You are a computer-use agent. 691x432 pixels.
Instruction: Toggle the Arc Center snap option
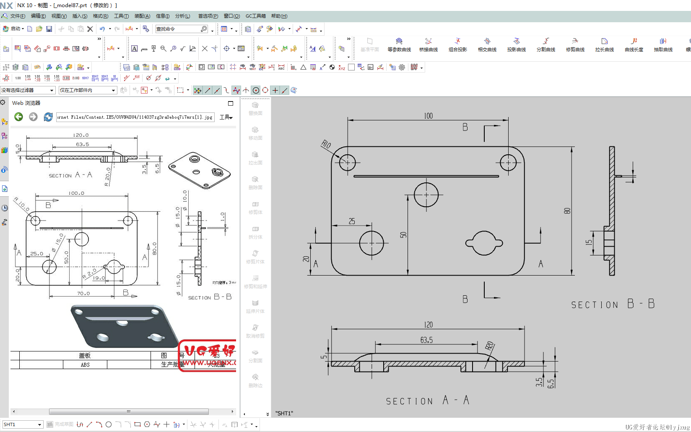(x=256, y=90)
